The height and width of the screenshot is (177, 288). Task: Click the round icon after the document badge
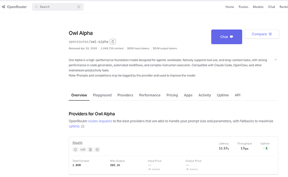tap(97, 149)
